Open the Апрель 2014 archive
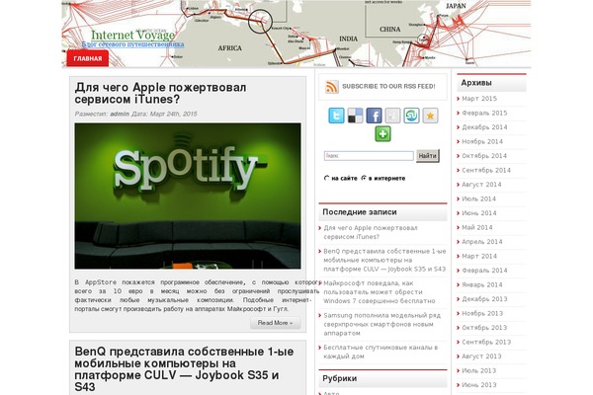This screenshot has height=395, width=593. click(482, 242)
